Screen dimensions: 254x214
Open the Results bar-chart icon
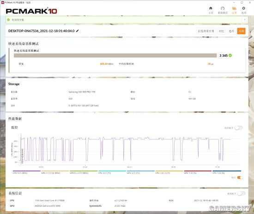click(x=234, y=8)
